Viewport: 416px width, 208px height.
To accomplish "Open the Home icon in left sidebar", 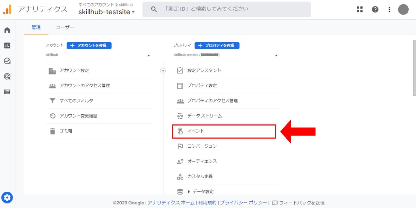I will pos(7,30).
